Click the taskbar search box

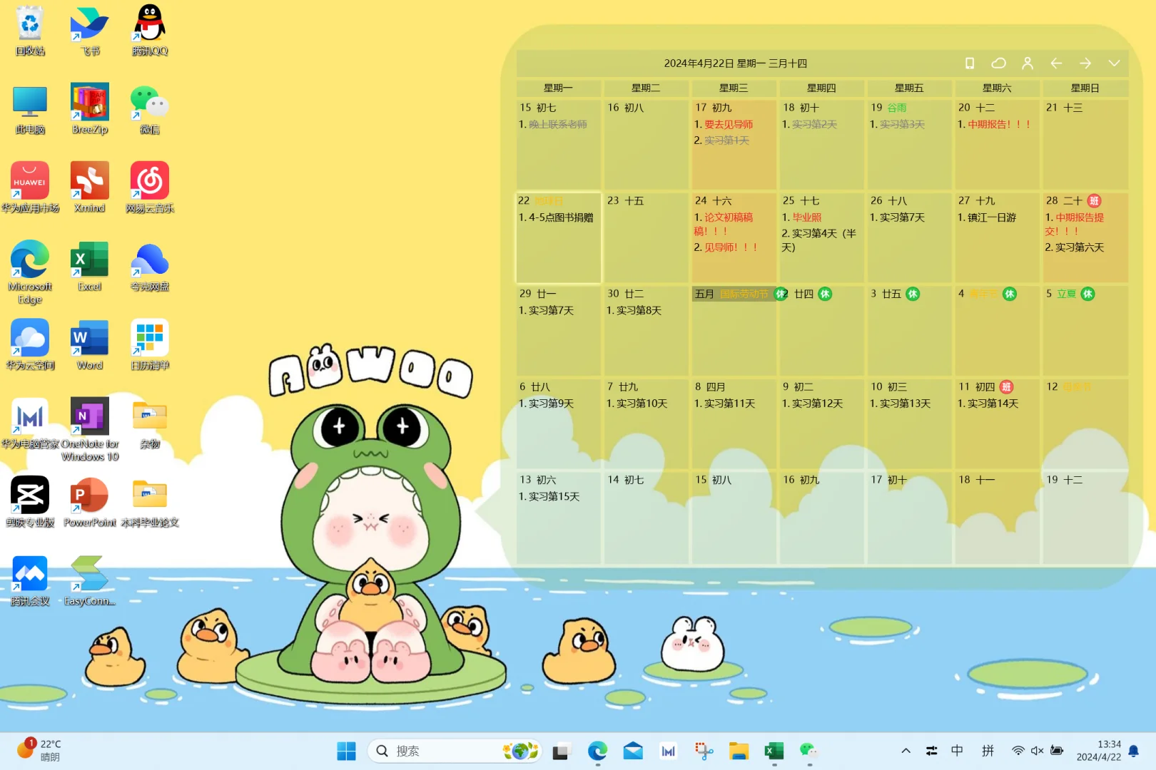coord(455,751)
